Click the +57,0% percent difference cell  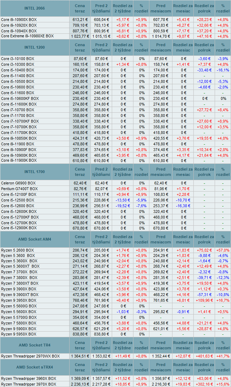pos(223,250)
